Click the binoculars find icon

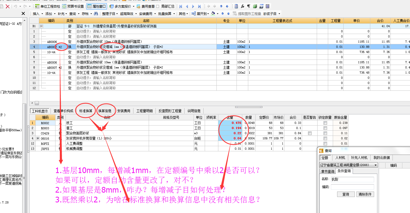(96, 14)
